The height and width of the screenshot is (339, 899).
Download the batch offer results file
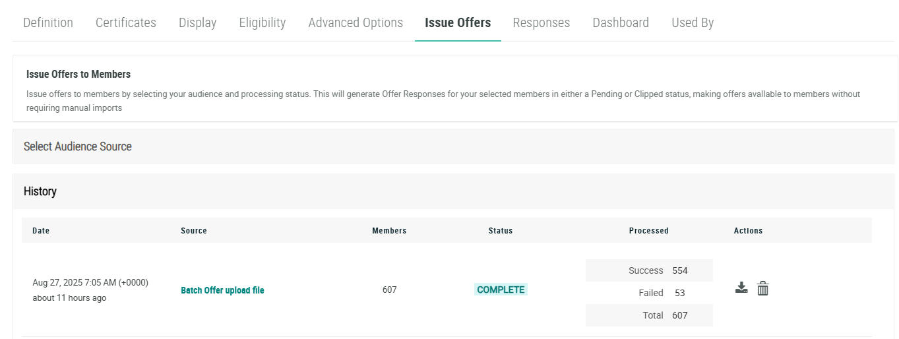(741, 288)
